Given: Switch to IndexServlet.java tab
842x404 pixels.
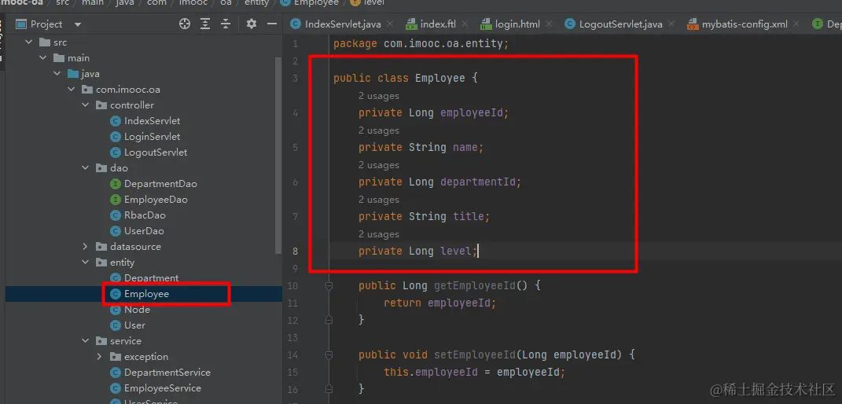Looking at the screenshot, I should tap(343, 24).
